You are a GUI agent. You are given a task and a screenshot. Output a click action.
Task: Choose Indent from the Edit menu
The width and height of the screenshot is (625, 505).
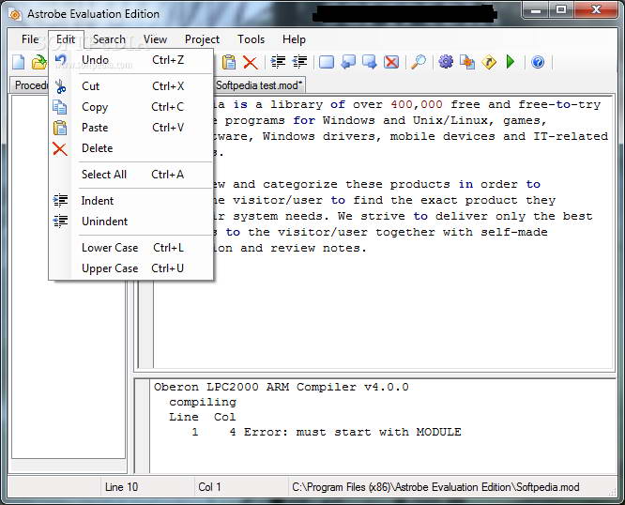pyautogui.click(x=131, y=201)
